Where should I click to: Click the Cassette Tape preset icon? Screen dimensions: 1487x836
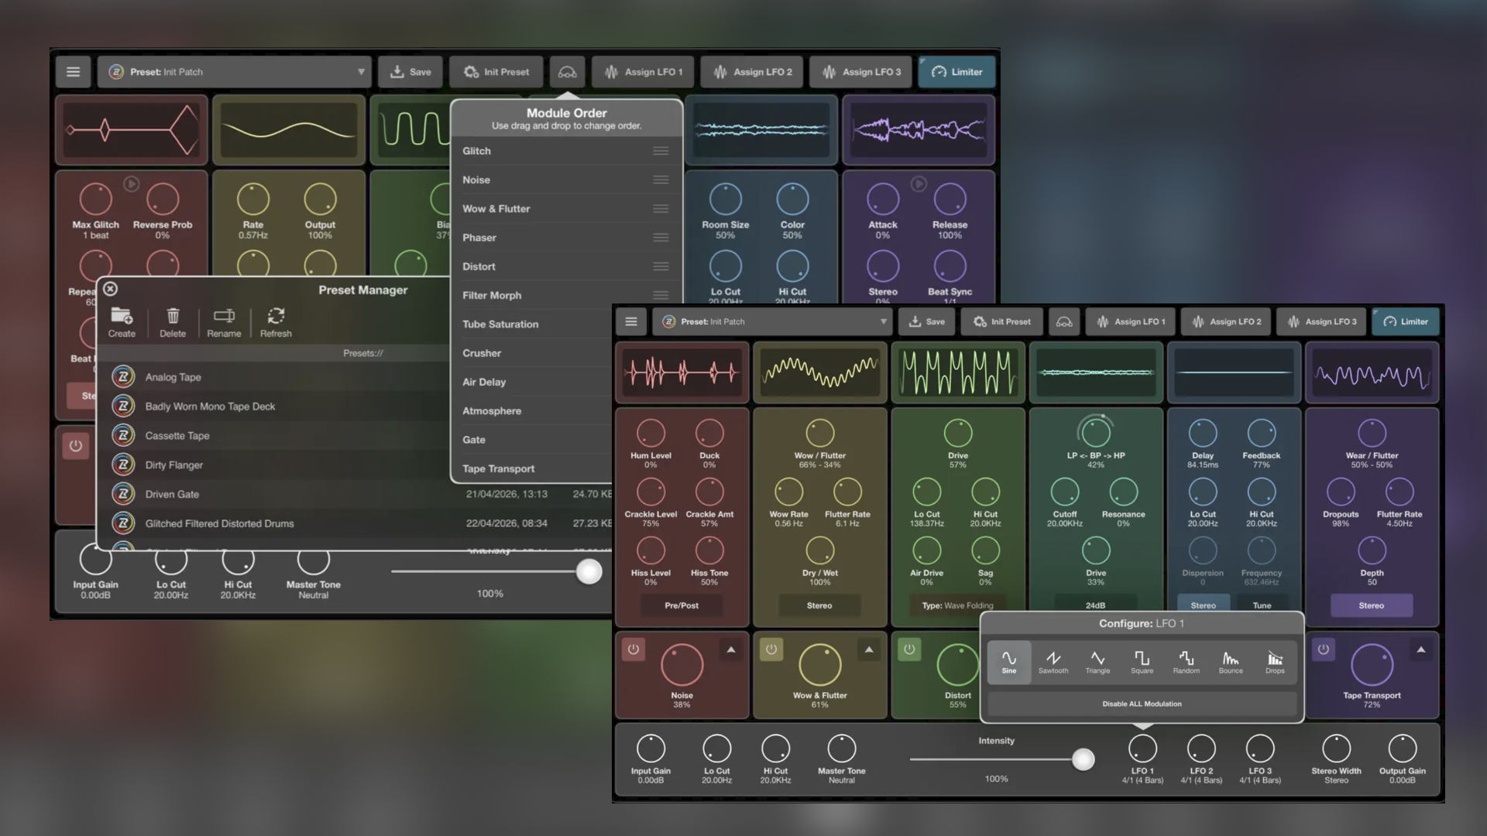pos(123,436)
